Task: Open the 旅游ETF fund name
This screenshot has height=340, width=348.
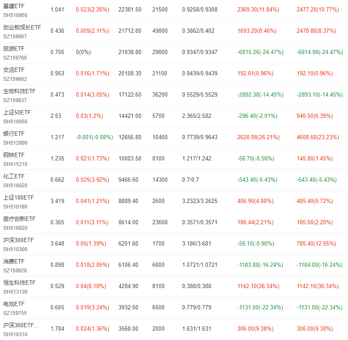Action: (14, 49)
